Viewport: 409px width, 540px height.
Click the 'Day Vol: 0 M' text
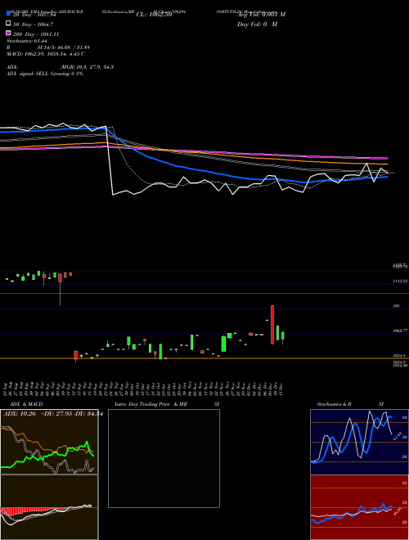coord(257,24)
